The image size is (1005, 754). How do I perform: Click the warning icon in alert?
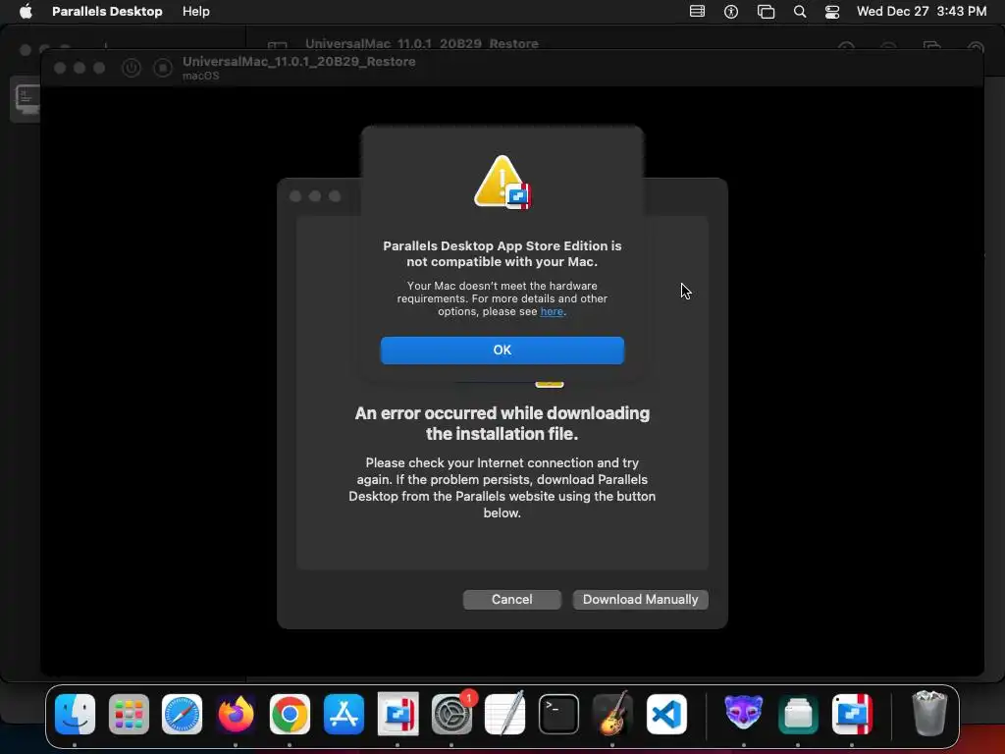(502, 182)
